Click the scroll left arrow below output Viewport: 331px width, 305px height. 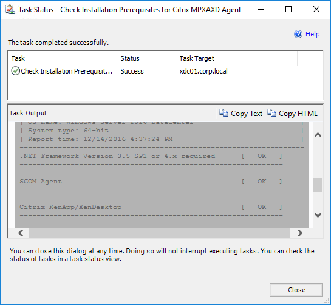21,233
